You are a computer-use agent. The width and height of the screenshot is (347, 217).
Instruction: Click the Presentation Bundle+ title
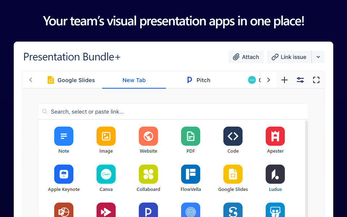(72, 57)
